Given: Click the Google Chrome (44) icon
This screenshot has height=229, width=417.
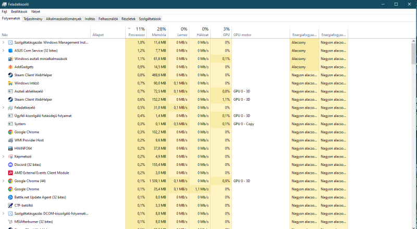Looking at the screenshot, I should tap(10, 181).
